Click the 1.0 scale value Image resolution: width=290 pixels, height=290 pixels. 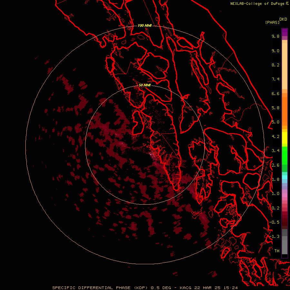coord(275,194)
